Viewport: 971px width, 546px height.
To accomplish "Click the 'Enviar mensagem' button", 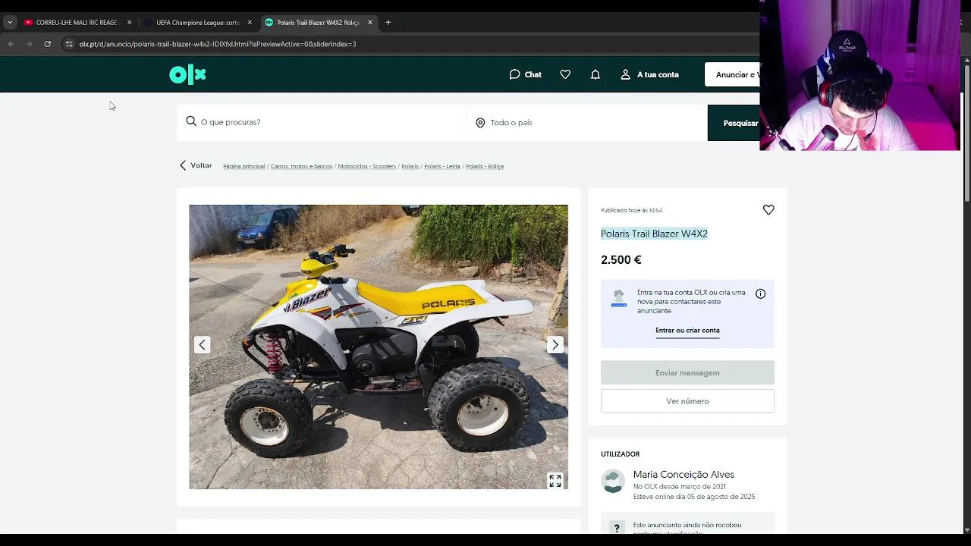I will 687,372.
